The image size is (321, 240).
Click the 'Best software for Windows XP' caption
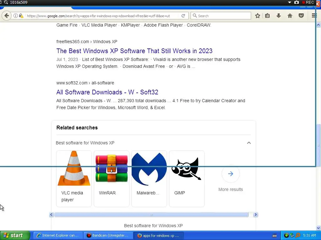point(153,226)
